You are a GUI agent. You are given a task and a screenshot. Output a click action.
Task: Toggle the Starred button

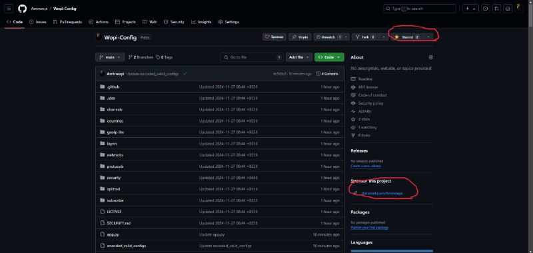click(406, 37)
